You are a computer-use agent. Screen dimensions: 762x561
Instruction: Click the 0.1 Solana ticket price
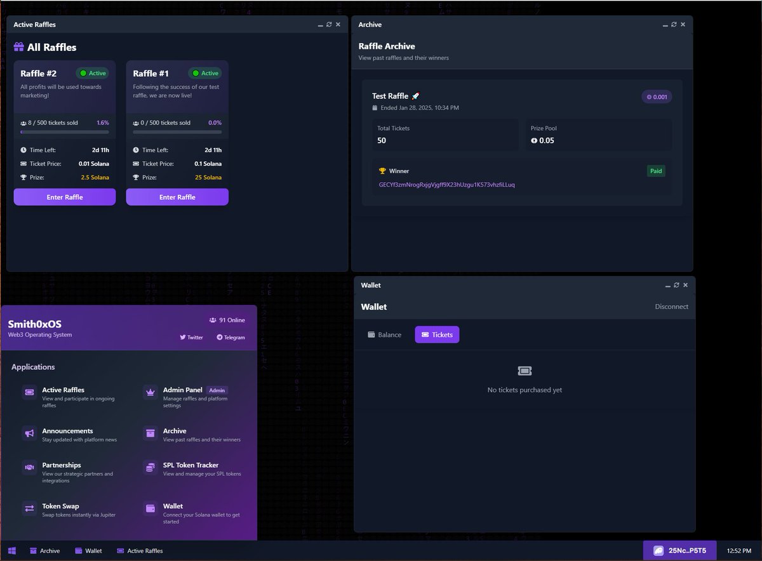[208, 164]
